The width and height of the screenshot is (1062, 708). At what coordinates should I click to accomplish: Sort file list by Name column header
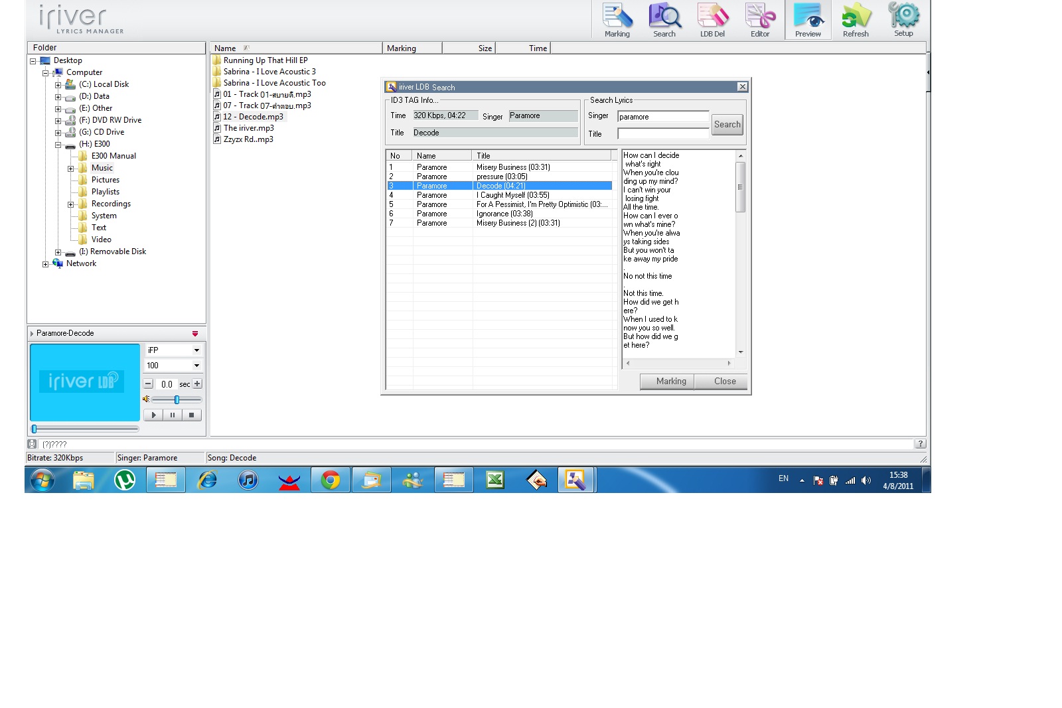[296, 48]
